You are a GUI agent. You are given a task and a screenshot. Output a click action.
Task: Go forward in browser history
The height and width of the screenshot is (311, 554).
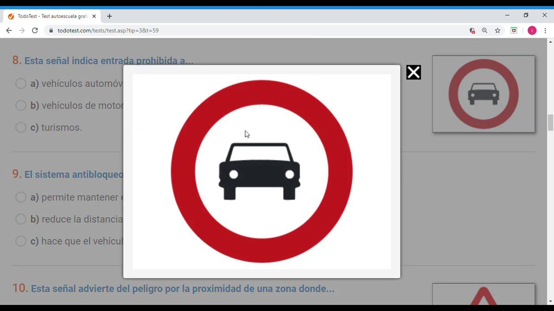tap(22, 31)
